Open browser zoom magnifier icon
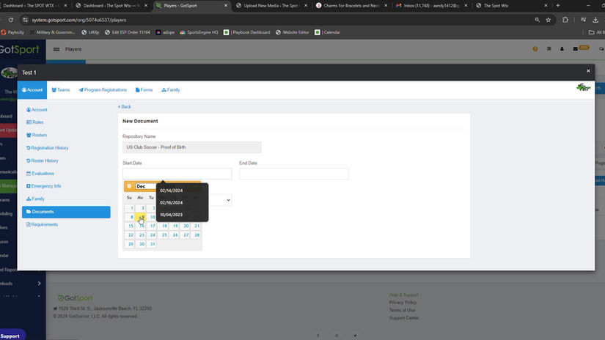The image size is (605, 340). click(x=537, y=20)
